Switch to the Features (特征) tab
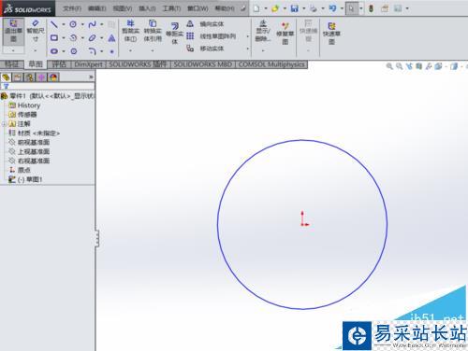Viewport: 468px width, 351px height. 11,64
